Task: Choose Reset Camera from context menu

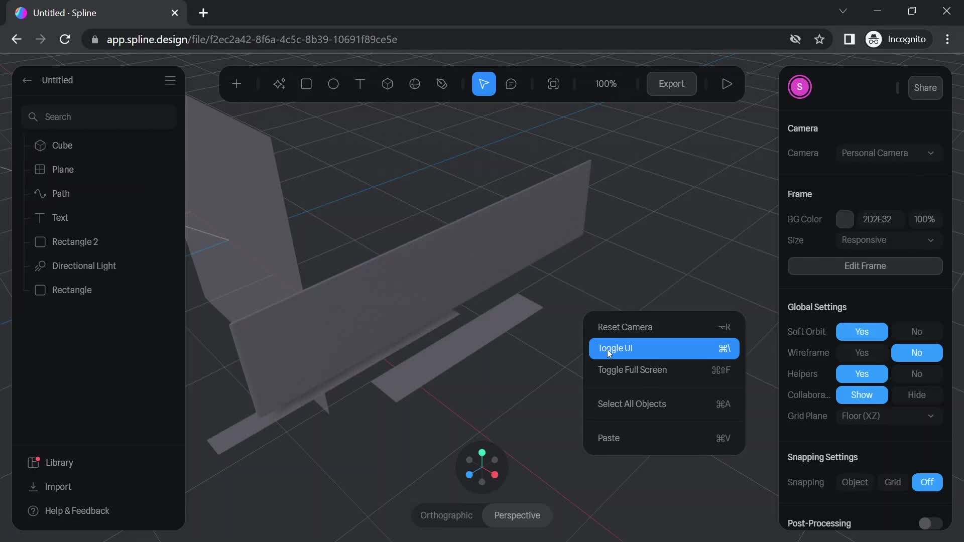Action: tap(664, 327)
